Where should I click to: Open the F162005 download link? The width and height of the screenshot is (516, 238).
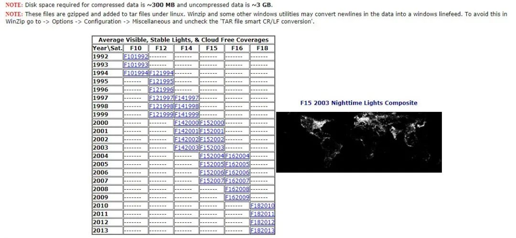click(x=237, y=164)
